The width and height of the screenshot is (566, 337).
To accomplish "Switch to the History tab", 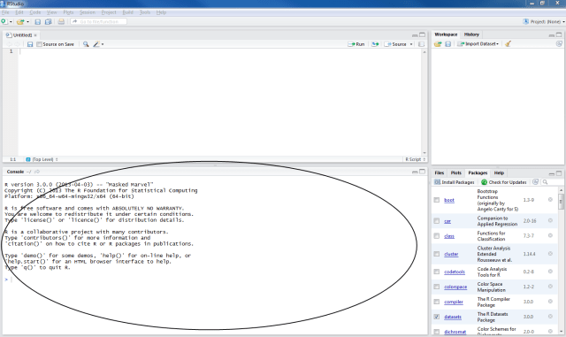I will (x=471, y=34).
